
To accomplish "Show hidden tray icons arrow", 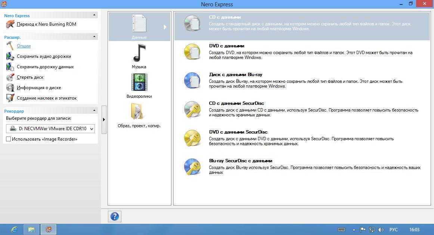I will point(354,230).
